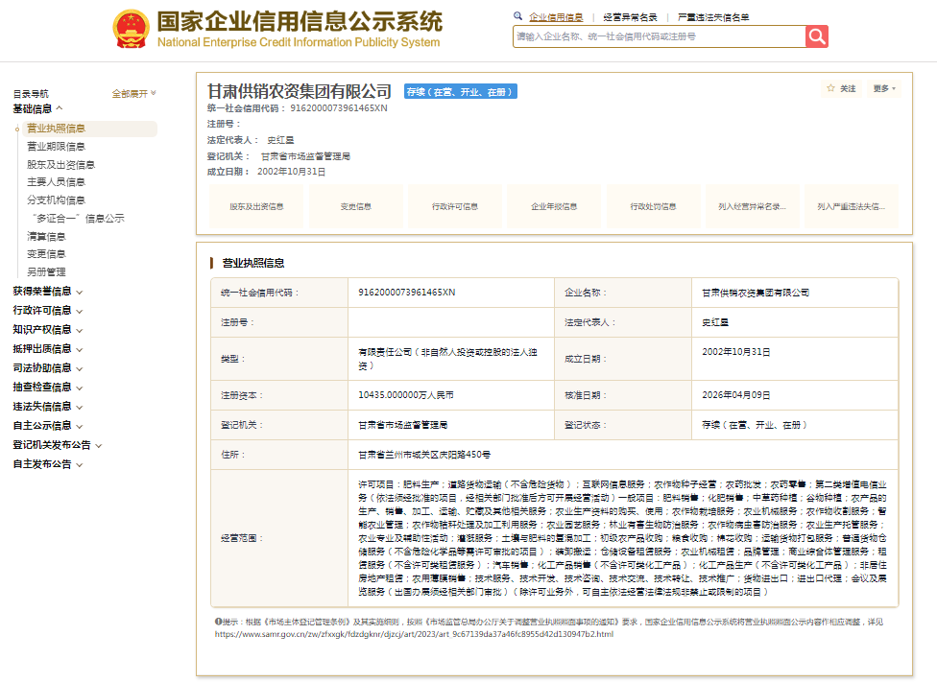Collapse the 基础信息 section
937x682 pixels.
[x=37, y=109]
